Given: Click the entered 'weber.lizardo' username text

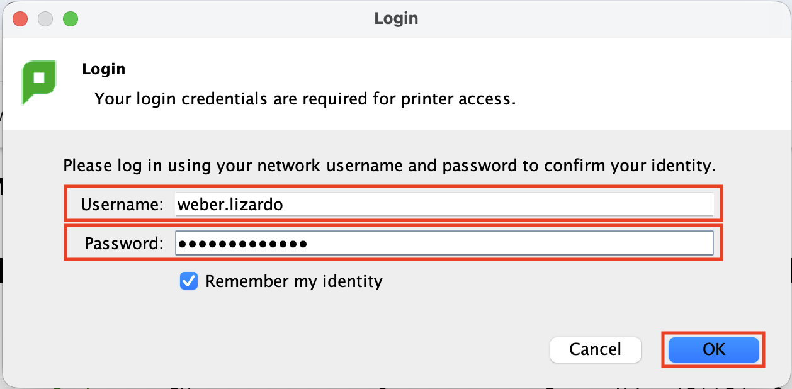Looking at the screenshot, I should point(230,205).
